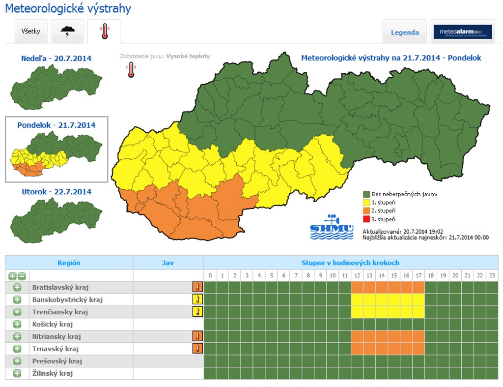Image resolution: width=503 pixels, height=387 pixels.
Task: Click Trnavský kraj orange thermometer icon
Action: (x=197, y=349)
